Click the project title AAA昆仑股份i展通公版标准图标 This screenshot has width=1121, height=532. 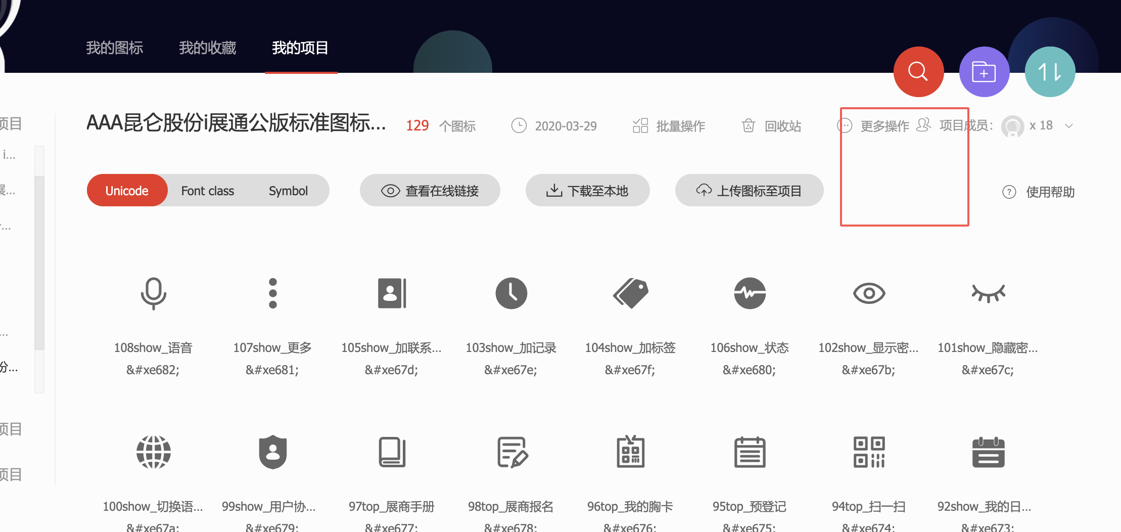[237, 123]
